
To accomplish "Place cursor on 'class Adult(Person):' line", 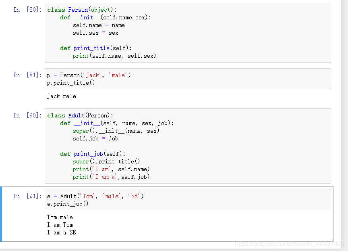I will [x=80, y=115].
